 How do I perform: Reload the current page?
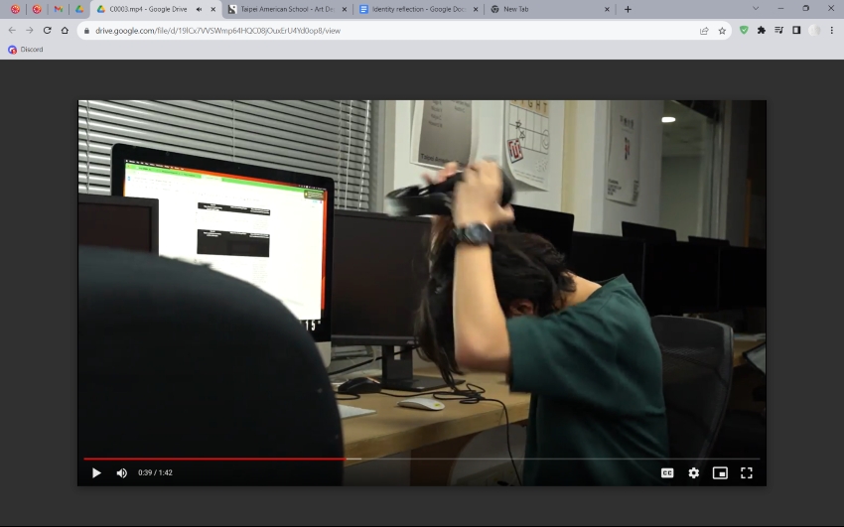coord(47,30)
